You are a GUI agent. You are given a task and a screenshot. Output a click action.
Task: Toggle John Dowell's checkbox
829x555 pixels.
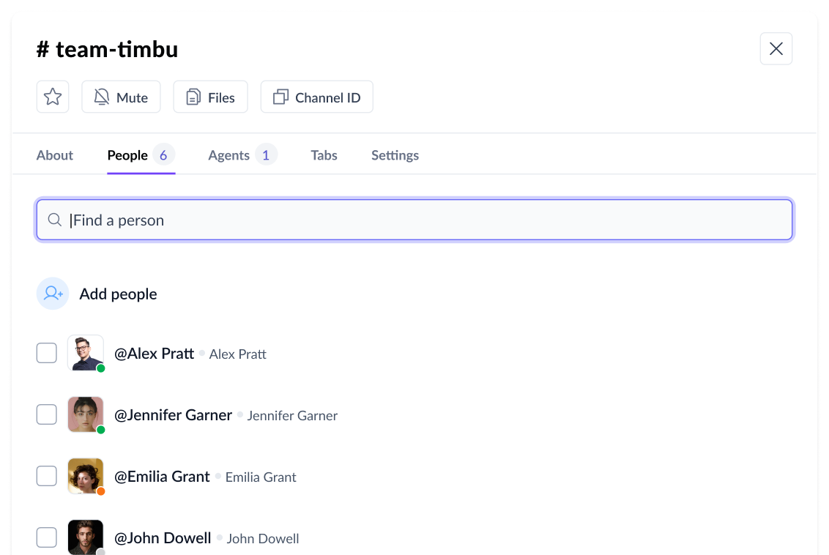click(47, 538)
